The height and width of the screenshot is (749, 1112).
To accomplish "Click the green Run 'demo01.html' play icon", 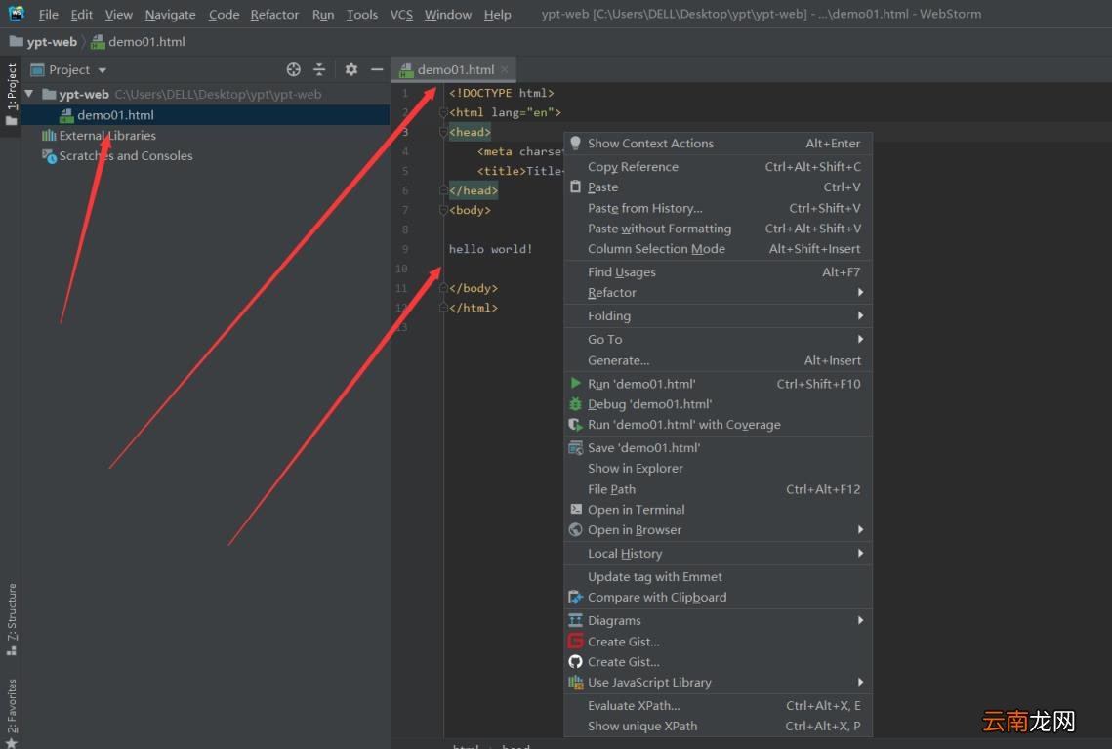I will tap(575, 383).
